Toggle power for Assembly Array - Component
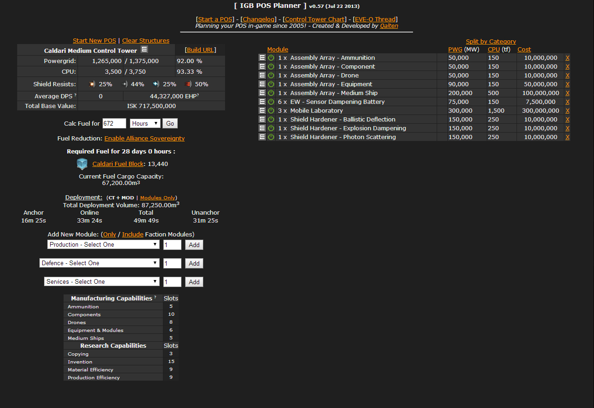 pyautogui.click(x=271, y=67)
